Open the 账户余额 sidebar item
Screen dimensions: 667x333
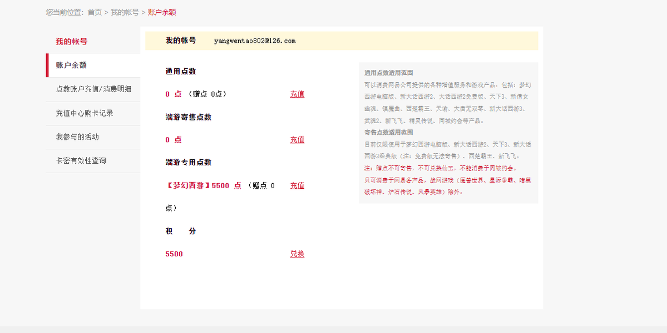93,65
